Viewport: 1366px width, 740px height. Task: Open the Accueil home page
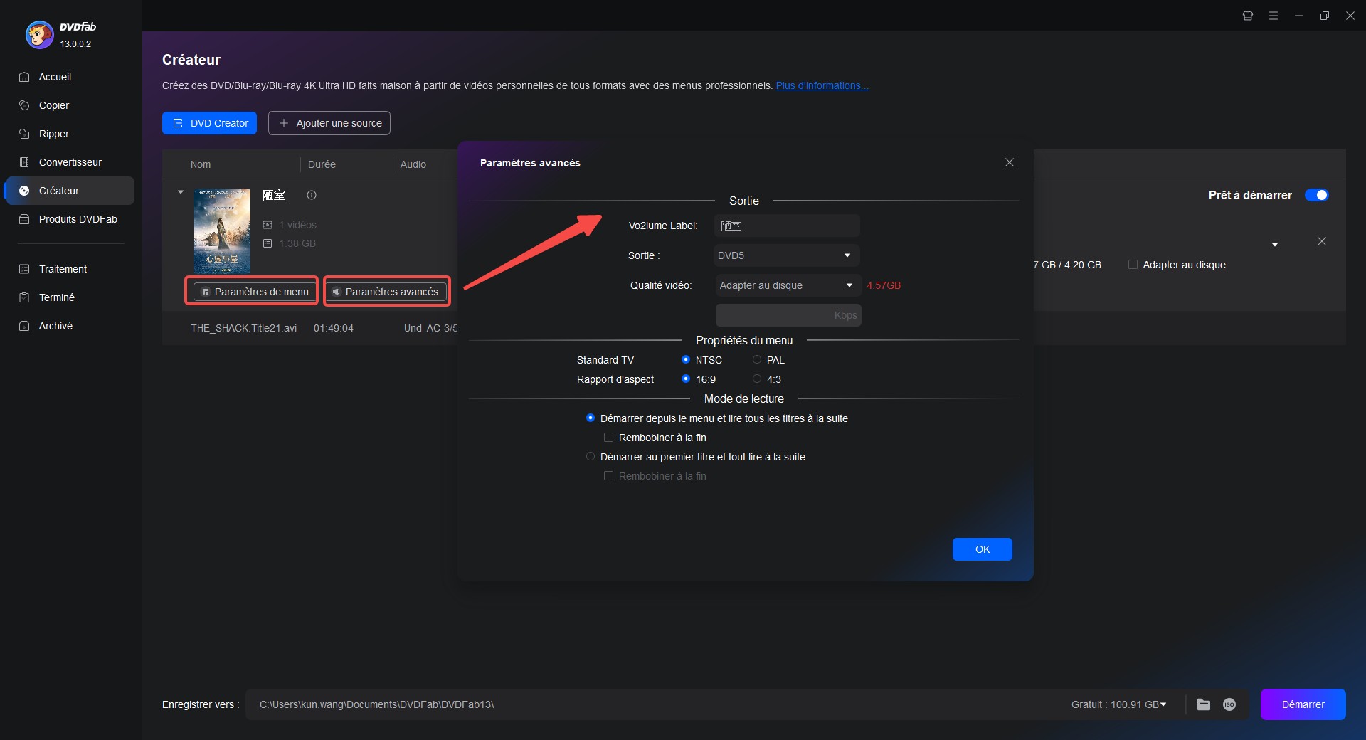(55, 77)
